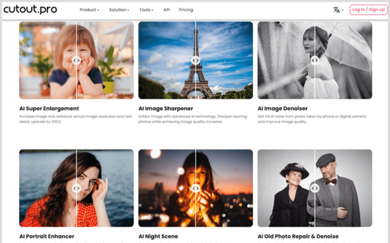Open AI Old Photo Repair & Denoise link

pos(298,237)
